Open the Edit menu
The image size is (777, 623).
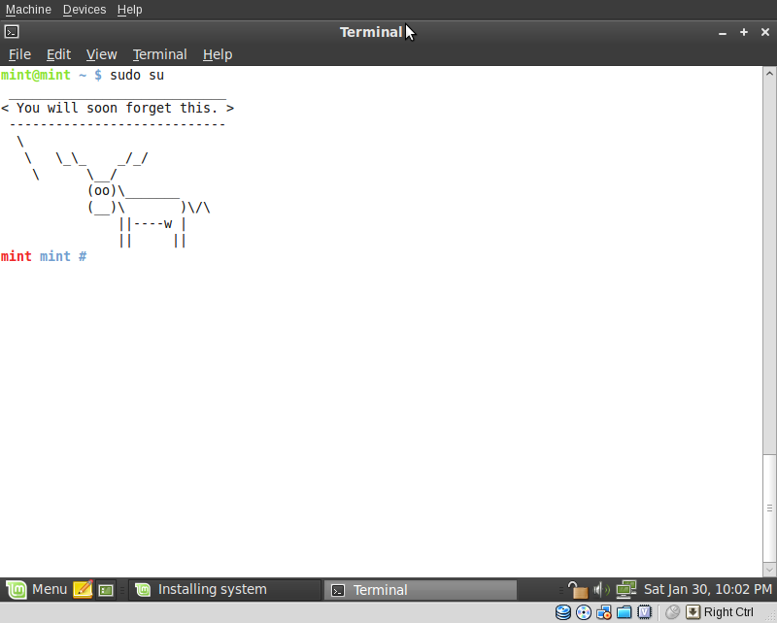pyautogui.click(x=58, y=54)
